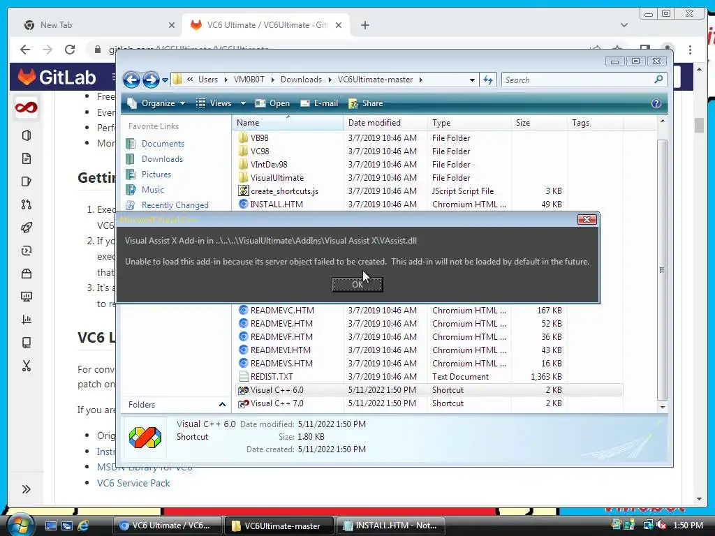Open Recently Changed favorite link
715x536 pixels.
(x=175, y=205)
